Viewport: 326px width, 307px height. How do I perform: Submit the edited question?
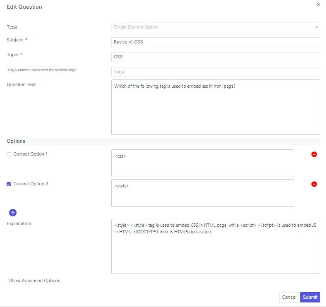(310, 297)
